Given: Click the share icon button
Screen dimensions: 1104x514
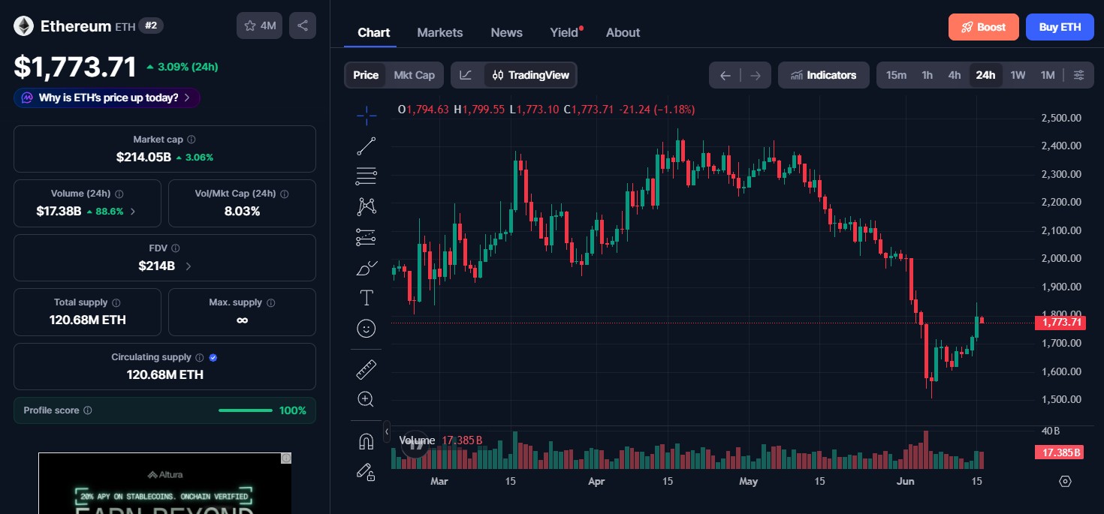Looking at the screenshot, I should [x=303, y=26].
